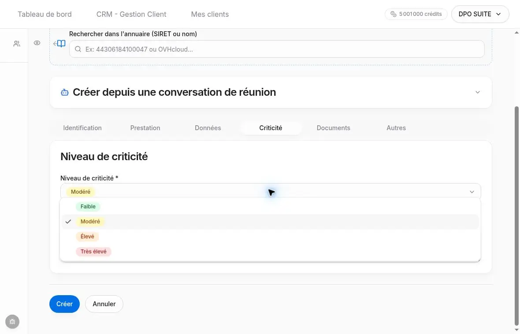This screenshot has height=334, width=520.
Task: Click the checkmark next to Modéré
Action: [x=68, y=221]
